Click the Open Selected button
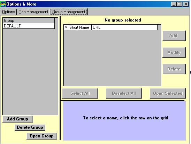Screen dimensions: 191x144 tap(168, 93)
